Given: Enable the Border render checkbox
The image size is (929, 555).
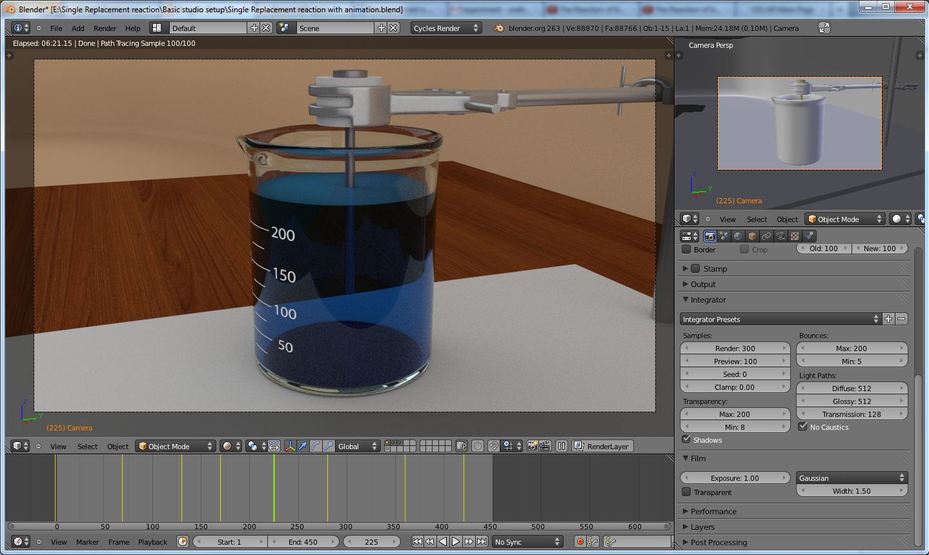Looking at the screenshot, I should click(x=686, y=249).
